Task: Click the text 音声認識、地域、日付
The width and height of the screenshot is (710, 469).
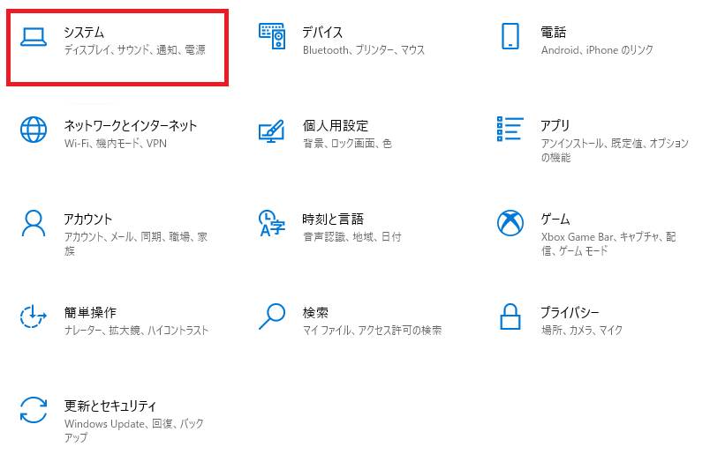Action: (x=351, y=237)
